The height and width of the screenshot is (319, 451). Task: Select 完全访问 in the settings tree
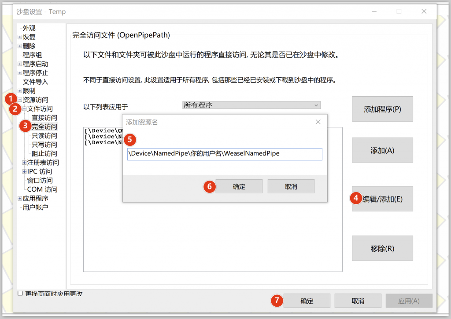44,127
